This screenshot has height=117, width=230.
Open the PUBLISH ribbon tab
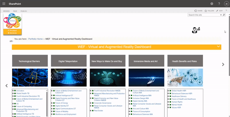pos(24,11)
